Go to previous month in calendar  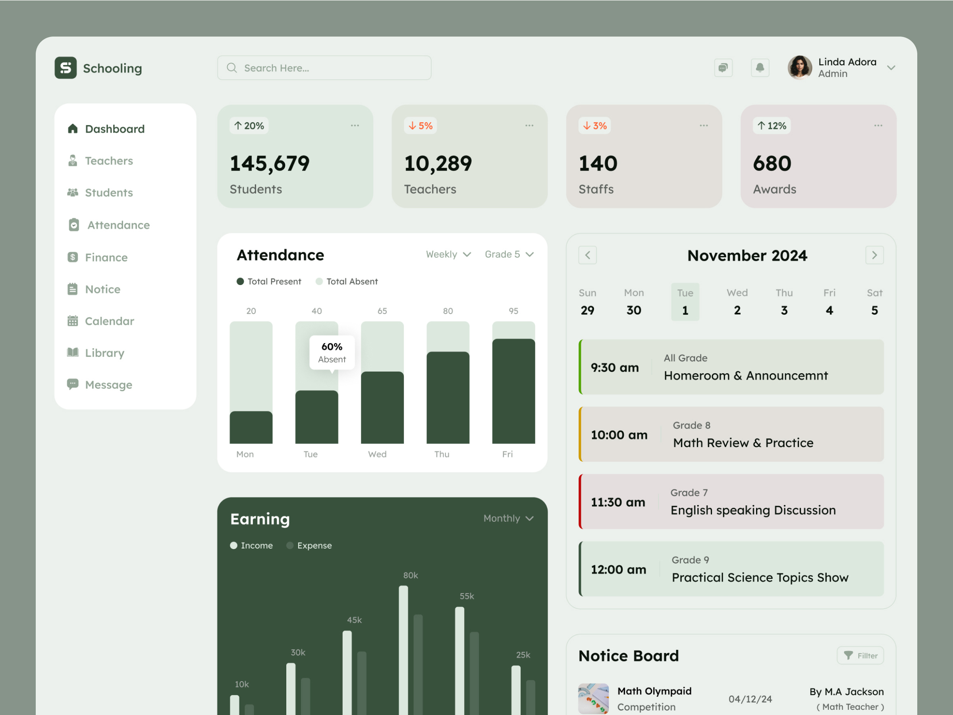coord(588,255)
